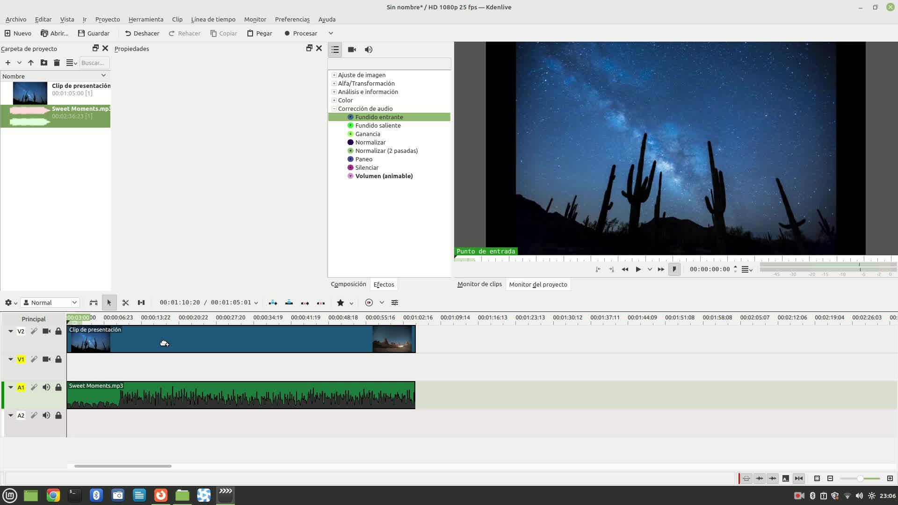Click the favorite effects star icon

tap(340, 303)
